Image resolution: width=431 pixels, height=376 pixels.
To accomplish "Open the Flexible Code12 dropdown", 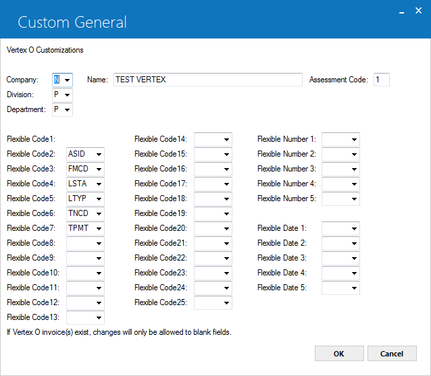I will click(x=85, y=302).
